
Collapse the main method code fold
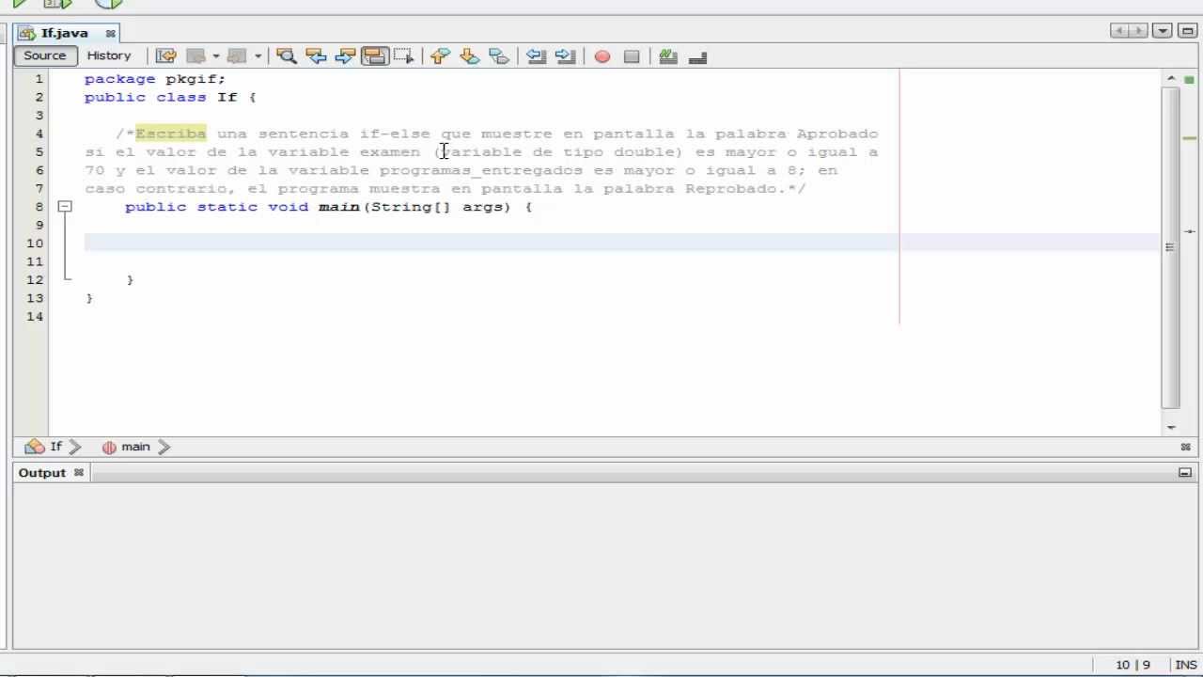(x=65, y=206)
